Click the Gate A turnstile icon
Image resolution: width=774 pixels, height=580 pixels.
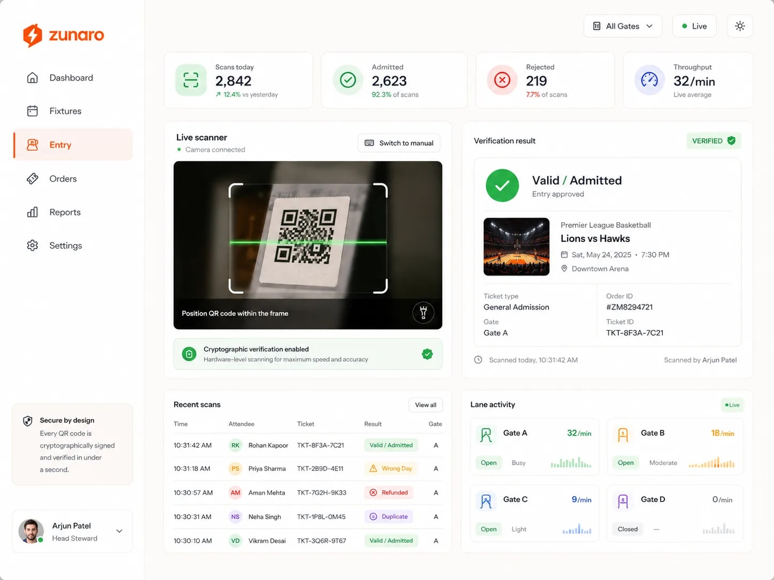tap(486, 435)
